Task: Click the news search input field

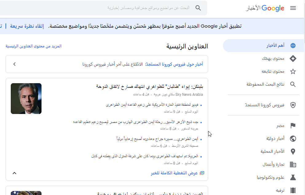Action: (148, 8)
